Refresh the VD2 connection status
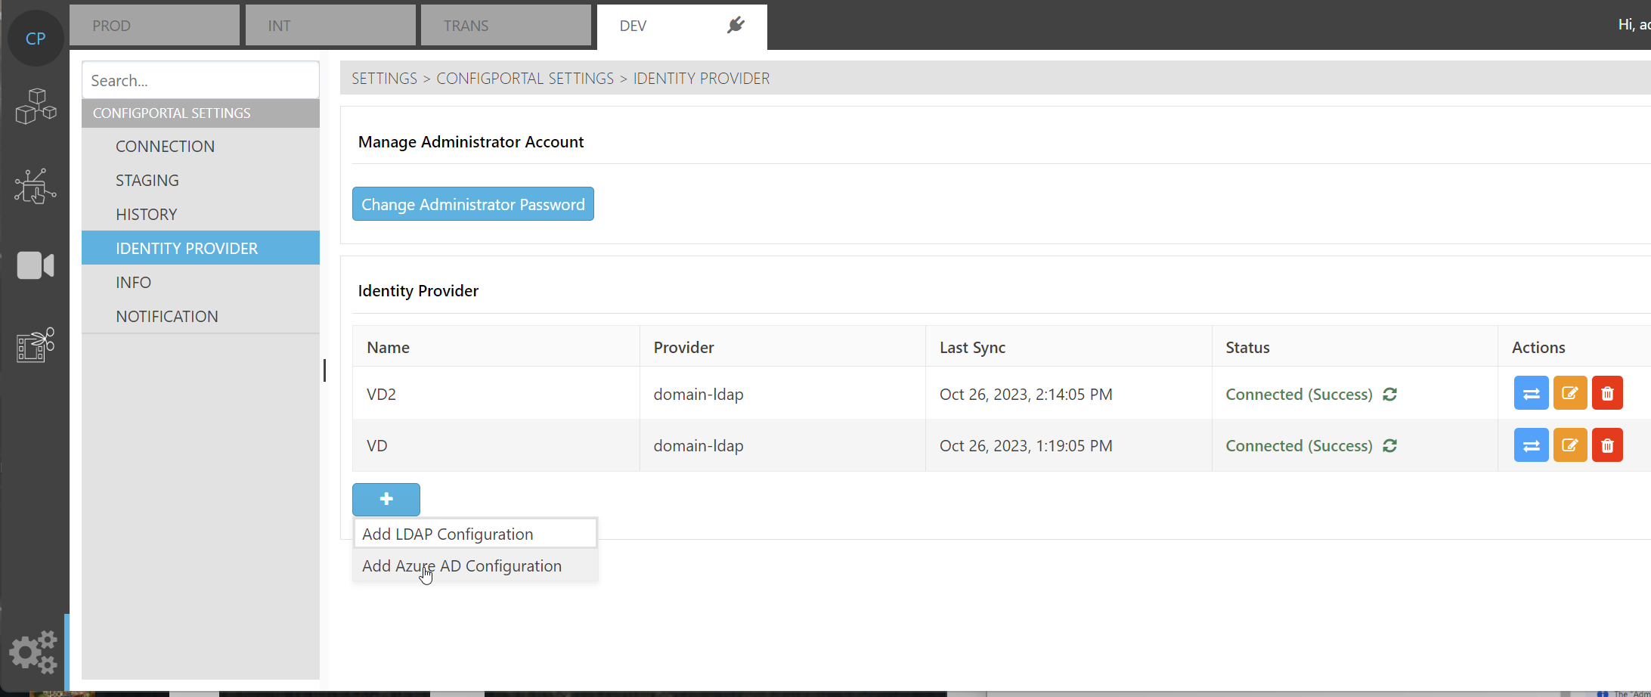Image resolution: width=1651 pixels, height=697 pixels. tap(1389, 395)
